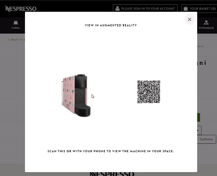Screen dimensions: 217x176
Task: Click the 'View in Augmented Reality' heading
Action: click(x=111, y=26)
